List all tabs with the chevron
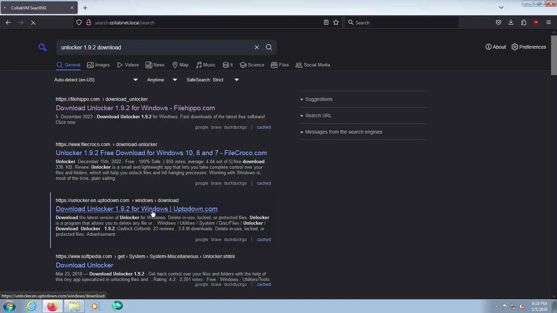 pos(501,8)
